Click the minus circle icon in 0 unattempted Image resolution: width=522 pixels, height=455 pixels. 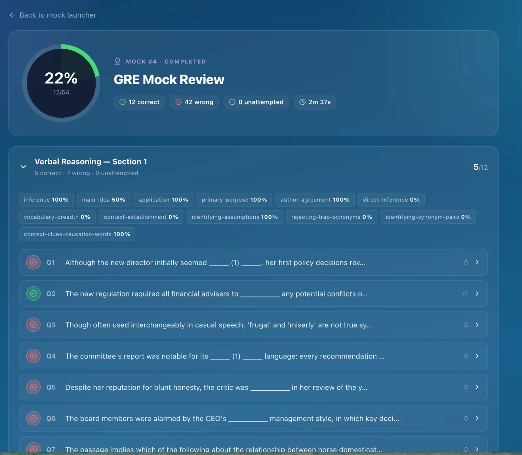point(232,102)
